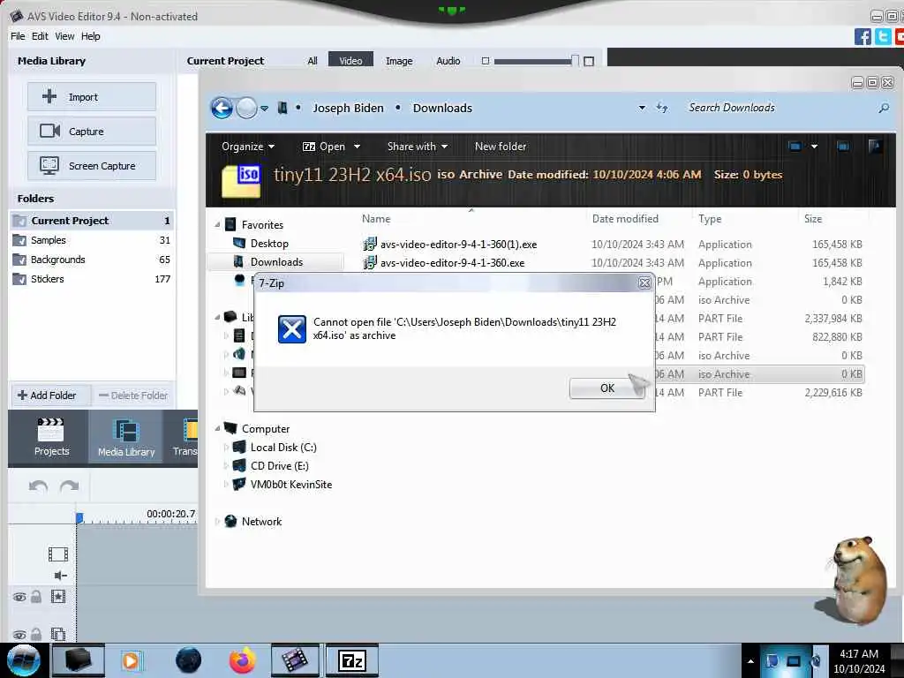Expand Local Disk (C:) node
This screenshot has width=904, height=678.
(x=226, y=448)
